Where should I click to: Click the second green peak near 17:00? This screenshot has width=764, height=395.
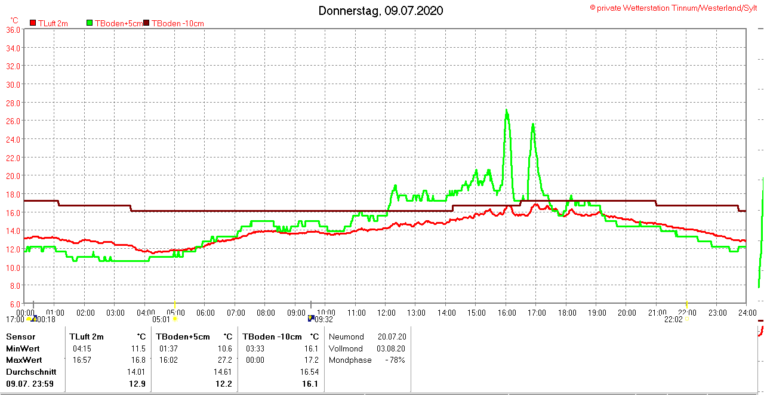click(532, 125)
